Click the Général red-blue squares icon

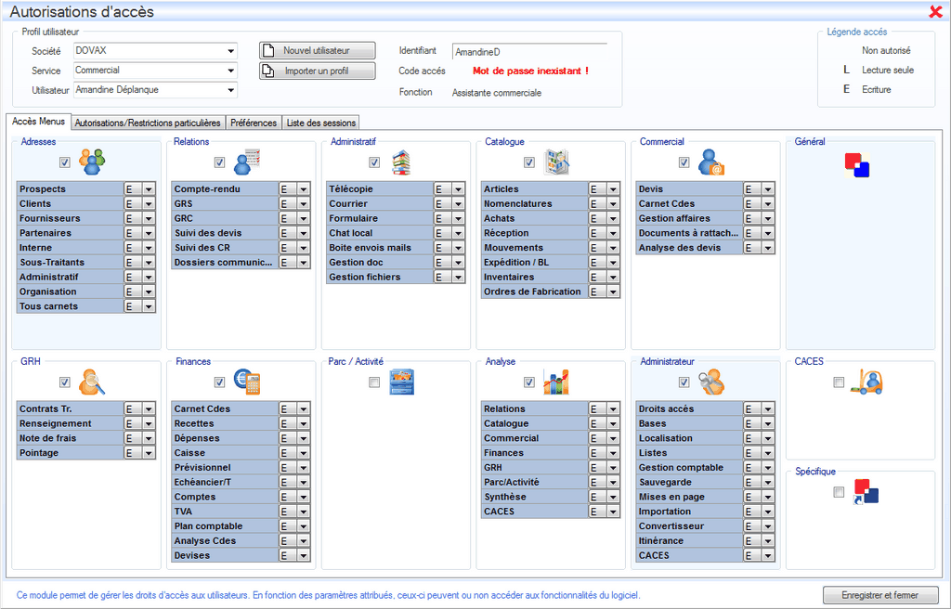click(x=857, y=165)
